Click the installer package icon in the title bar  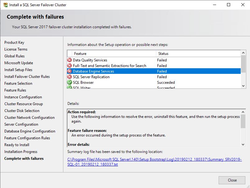(5, 5)
